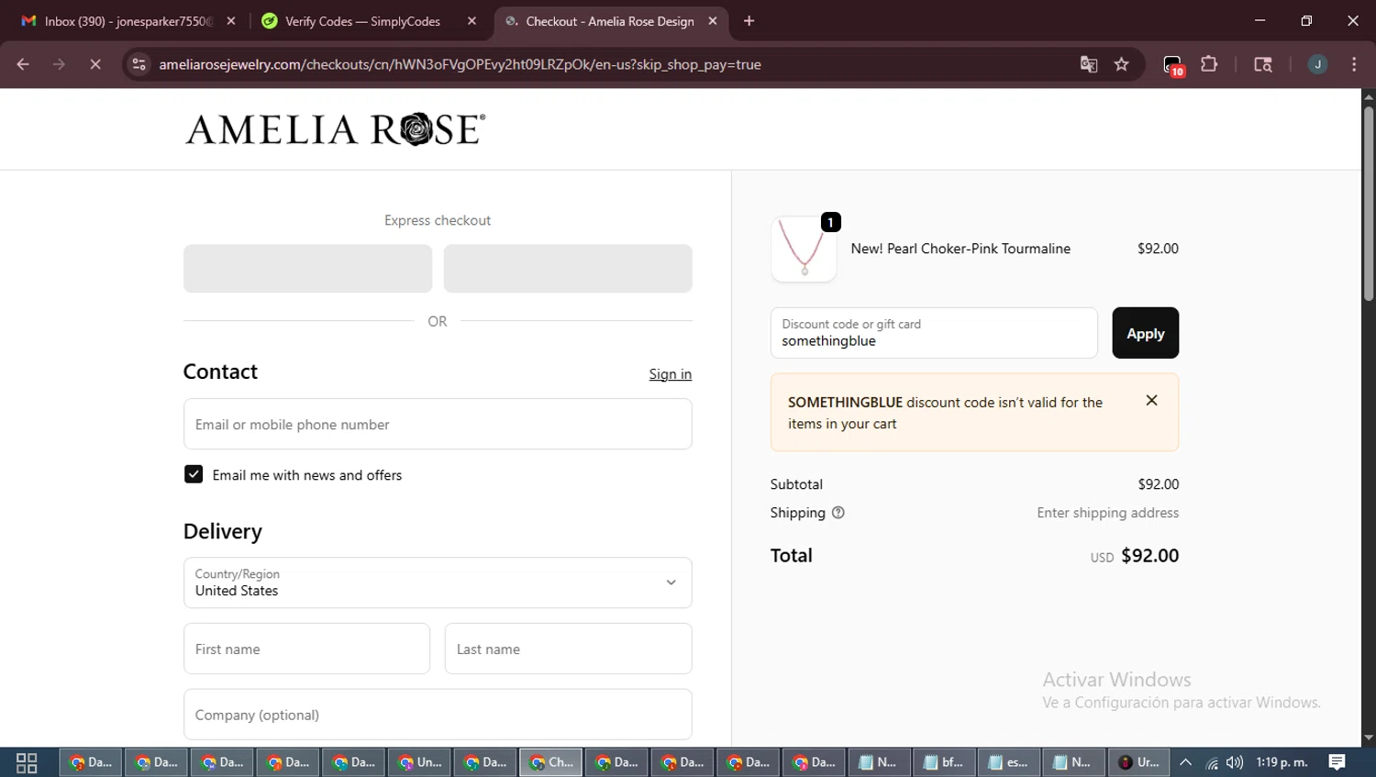The image size is (1376, 777).
Task: Open the Extensions puzzle icon
Action: coord(1209,64)
